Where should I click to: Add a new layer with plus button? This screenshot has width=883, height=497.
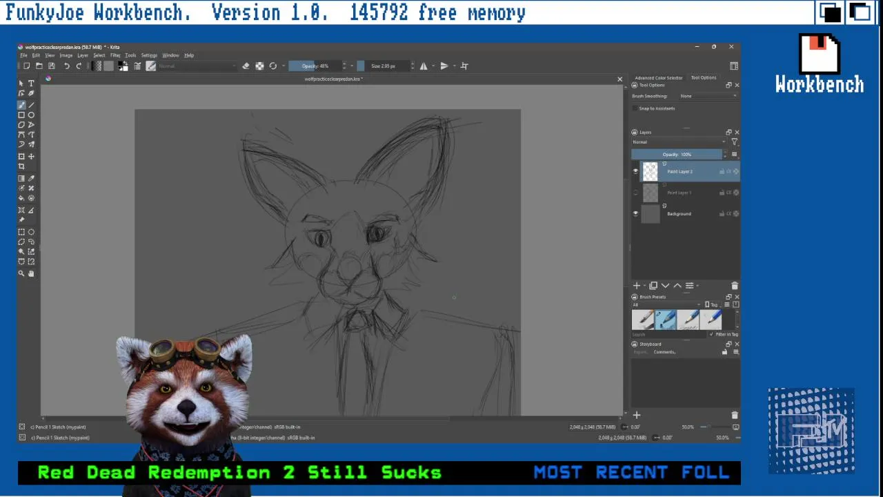click(x=637, y=285)
